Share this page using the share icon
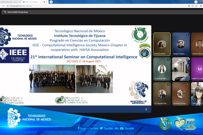Viewport: 203px width, 135px height. (x=193, y=6)
